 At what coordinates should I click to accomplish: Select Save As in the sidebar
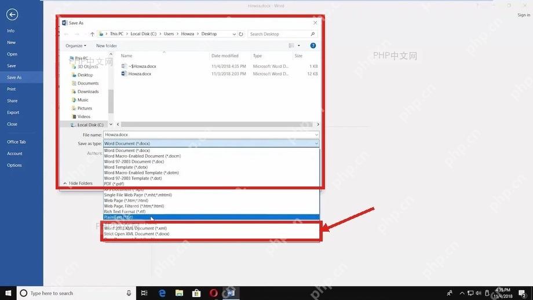click(x=14, y=78)
